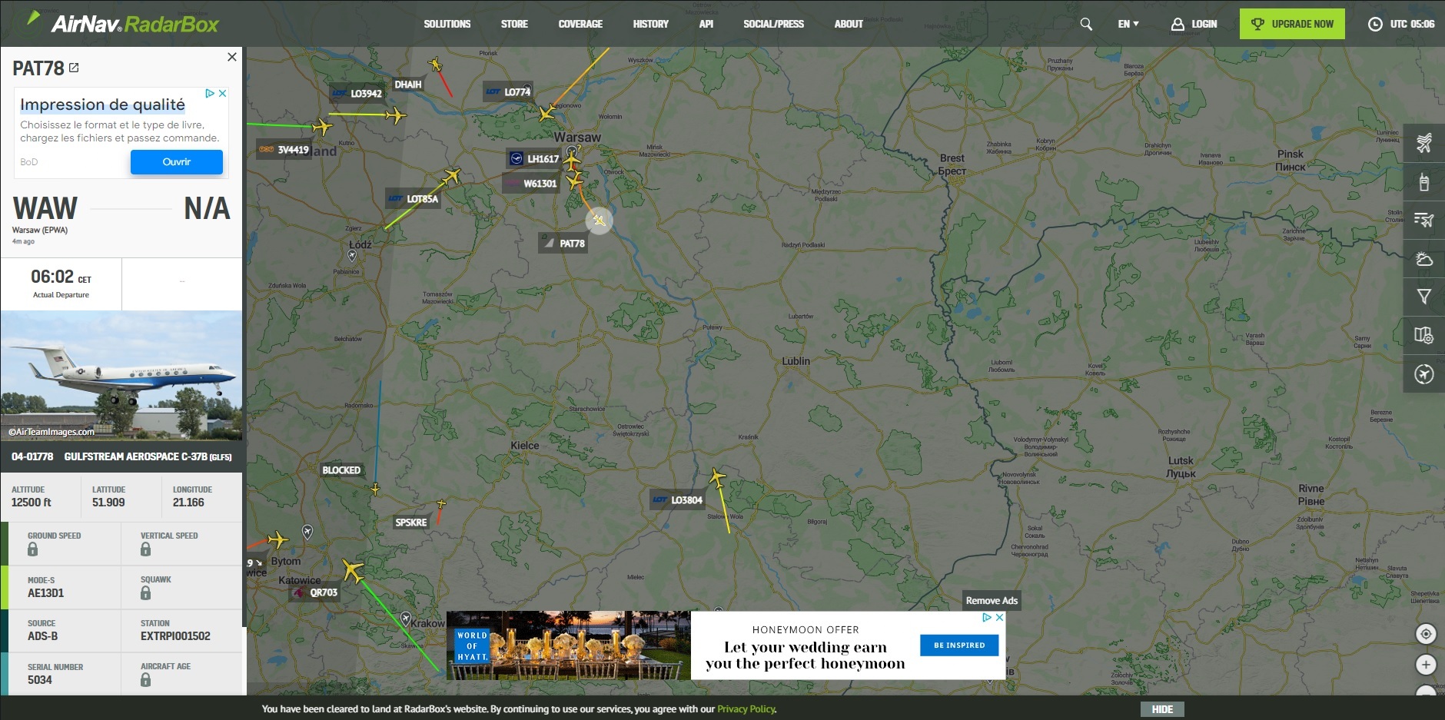Open the map filter funnel
Image resolution: width=1445 pixels, height=720 pixels.
(1423, 297)
